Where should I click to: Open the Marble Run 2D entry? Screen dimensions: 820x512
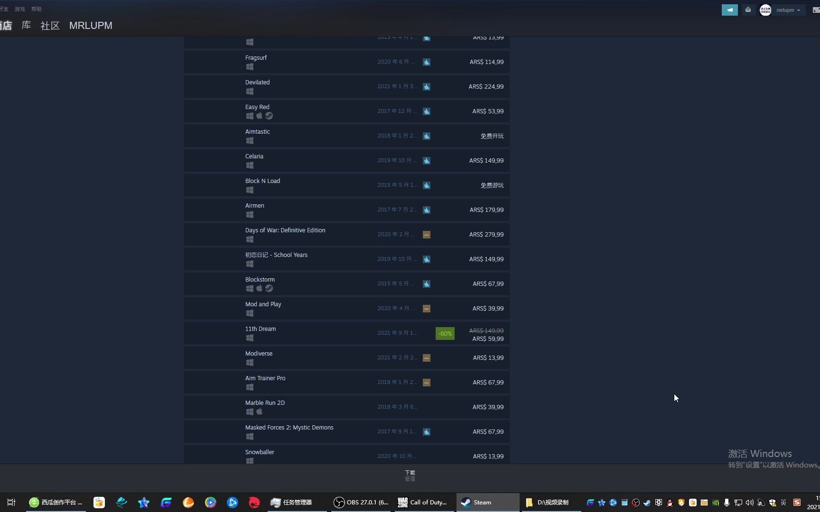point(347,407)
